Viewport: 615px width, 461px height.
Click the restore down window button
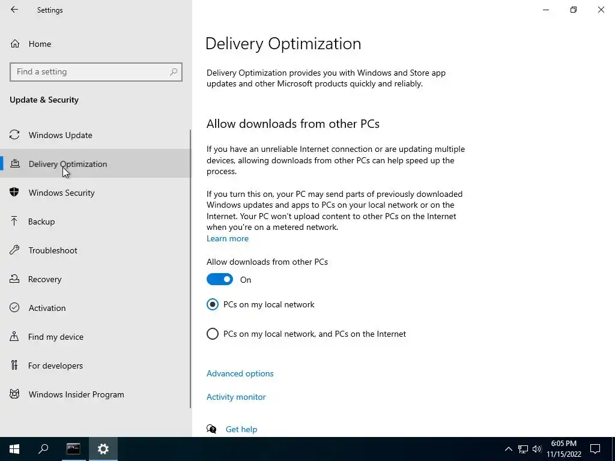point(574,10)
